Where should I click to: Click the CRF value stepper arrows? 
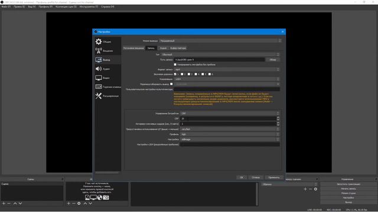click(x=278, y=118)
